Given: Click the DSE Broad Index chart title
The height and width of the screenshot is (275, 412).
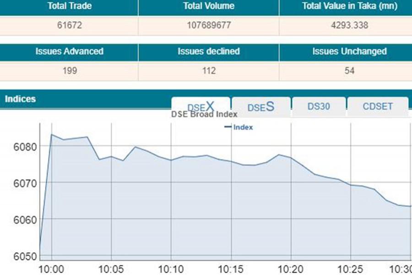Looking at the screenshot, I should click(204, 115).
